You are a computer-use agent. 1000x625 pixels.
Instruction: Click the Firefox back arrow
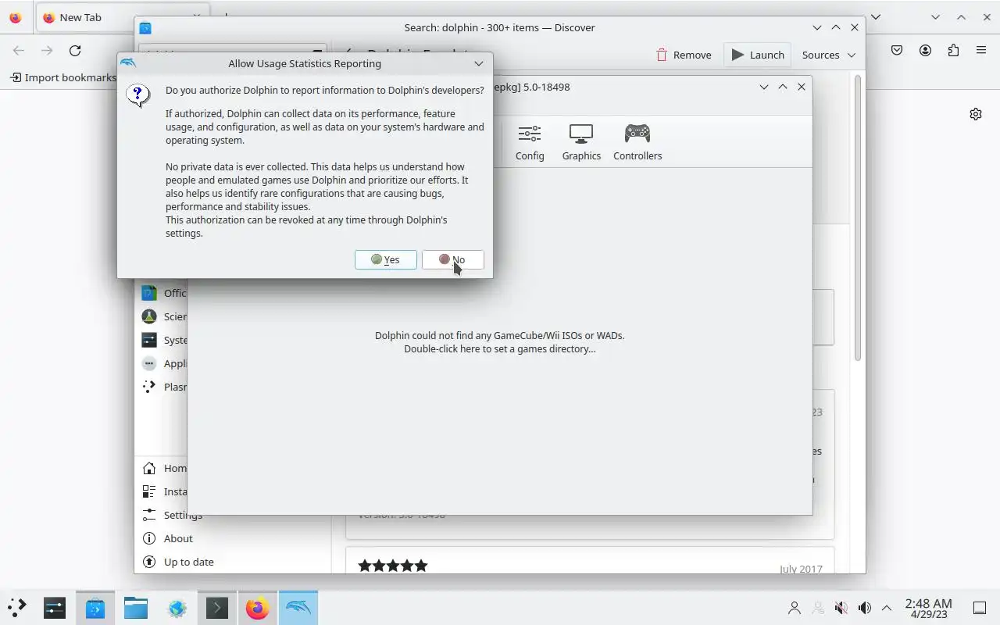(19, 51)
